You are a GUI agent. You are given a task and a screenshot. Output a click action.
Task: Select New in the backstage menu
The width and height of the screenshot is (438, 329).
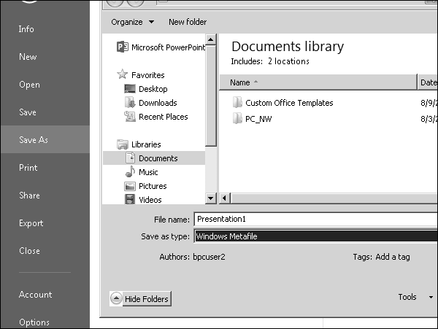tap(28, 57)
